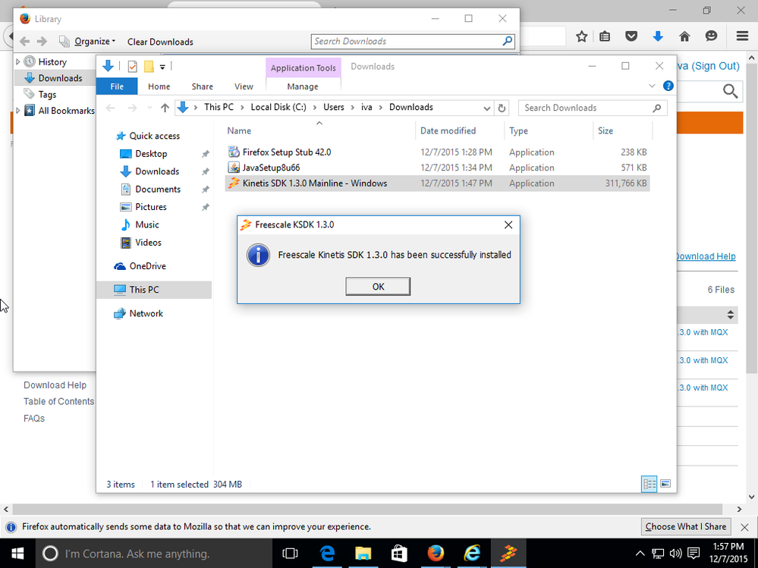This screenshot has height=568, width=758.
Task: Open Firefox hamburger menu
Action: [743, 36]
